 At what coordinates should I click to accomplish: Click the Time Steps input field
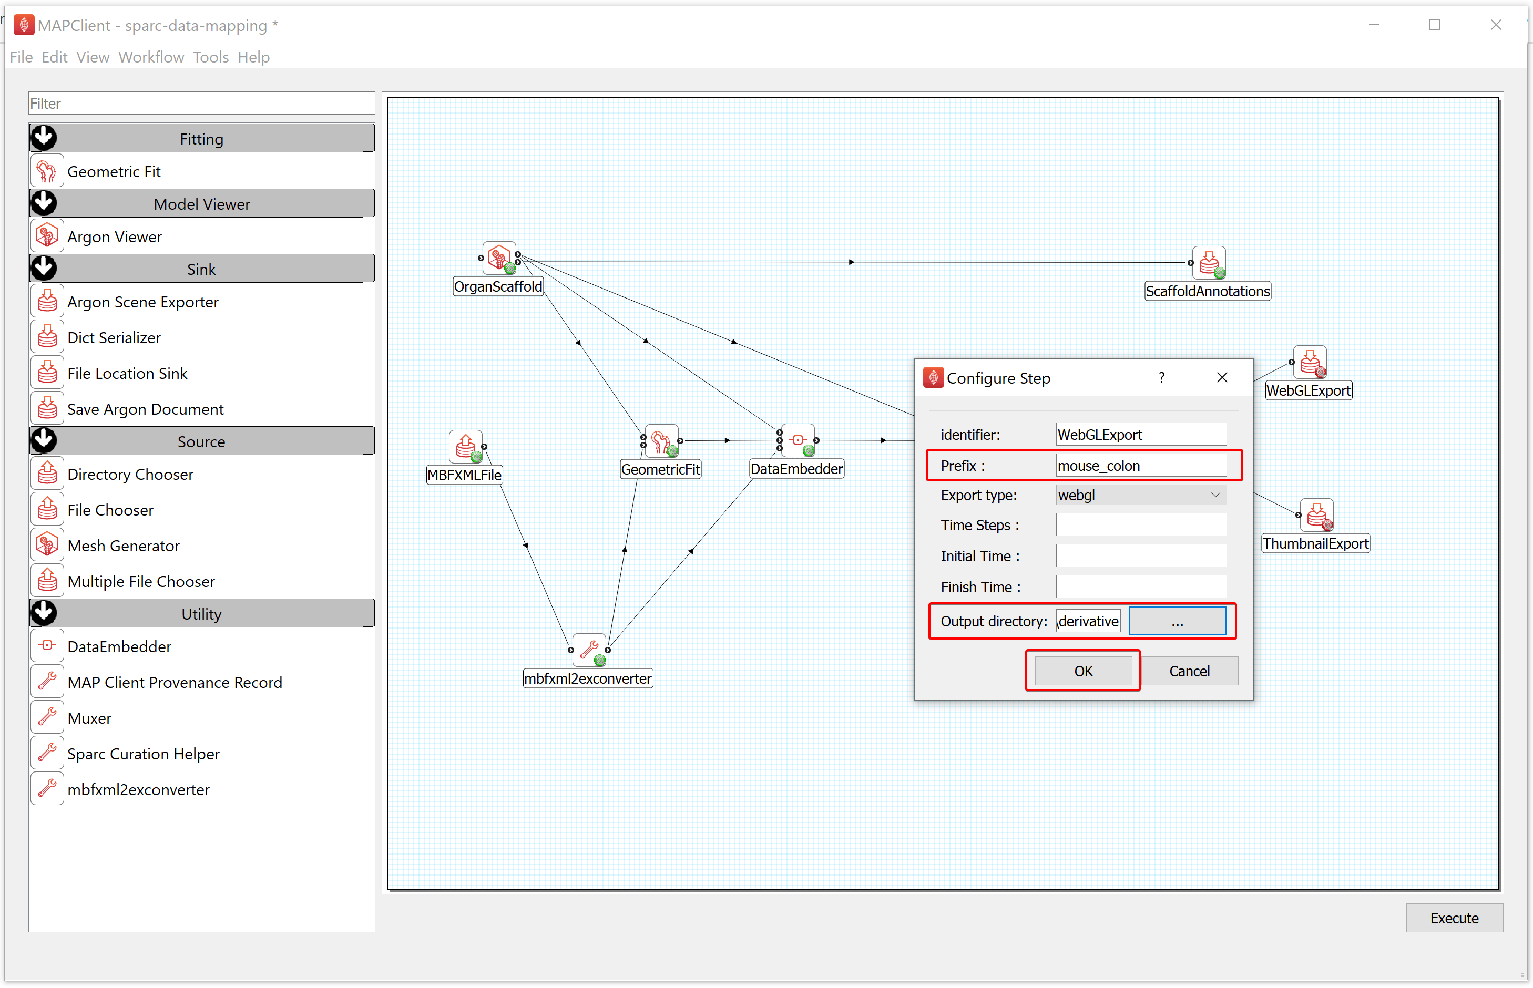pos(1141,525)
